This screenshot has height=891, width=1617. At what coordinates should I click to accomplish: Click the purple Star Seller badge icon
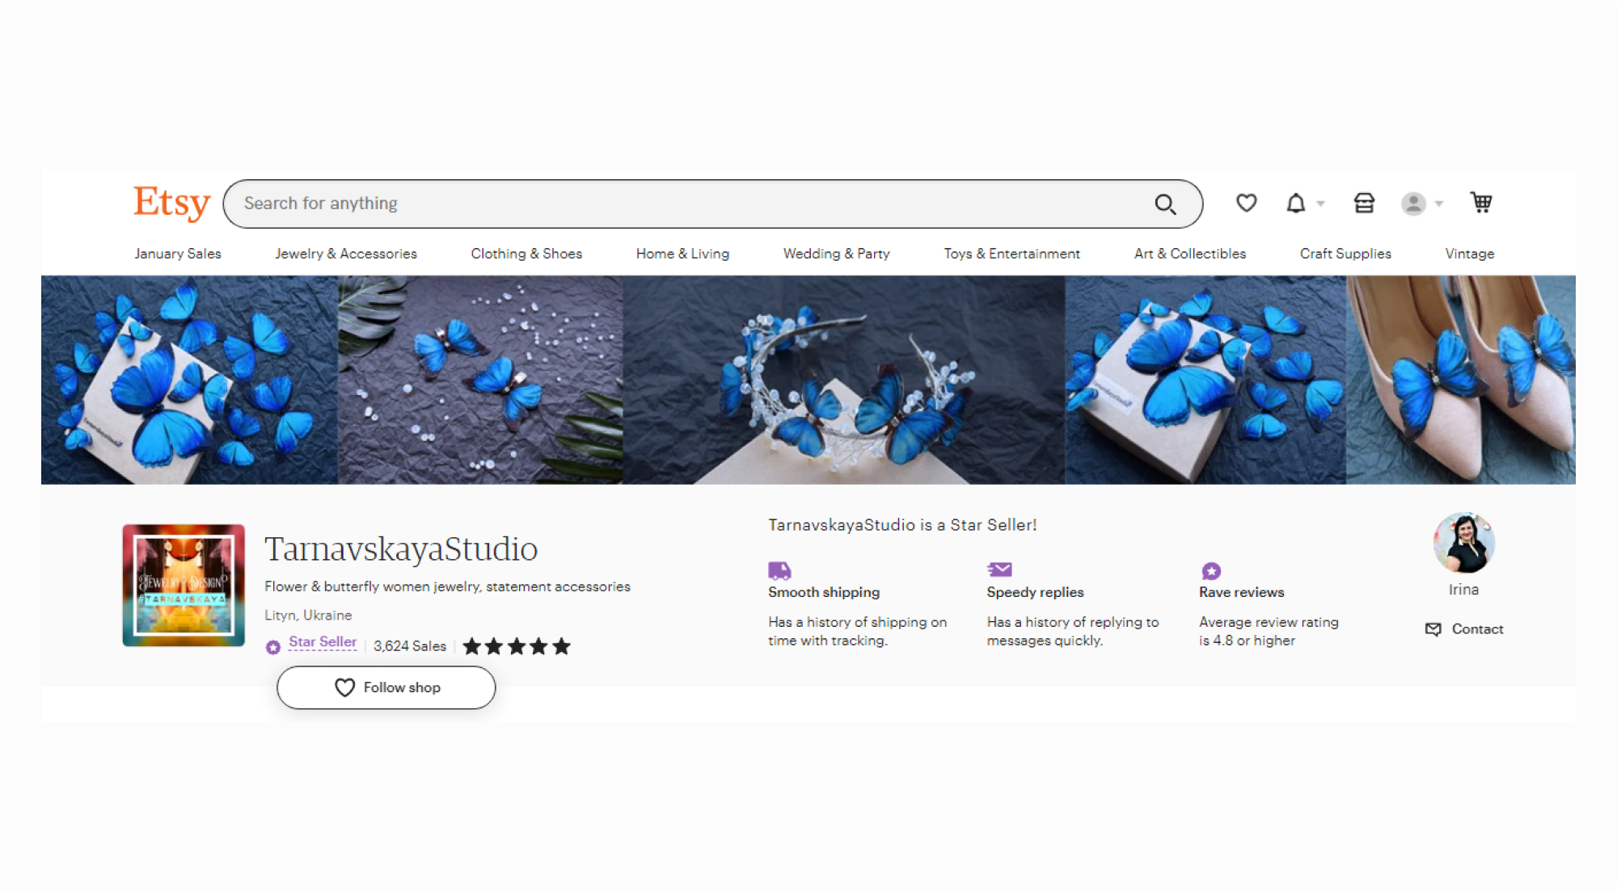coord(273,647)
